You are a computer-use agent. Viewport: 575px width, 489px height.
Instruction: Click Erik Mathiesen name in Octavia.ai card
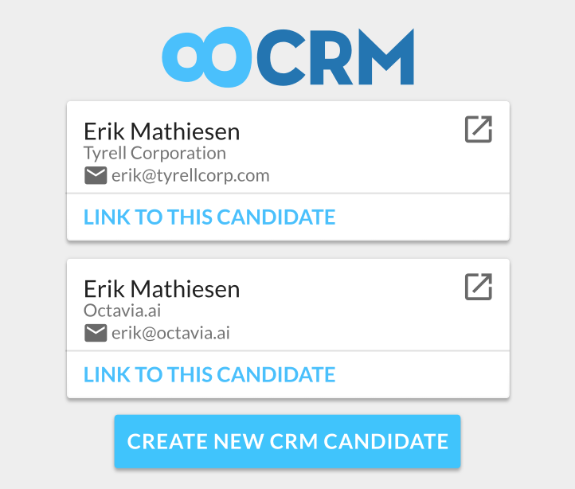(x=162, y=289)
